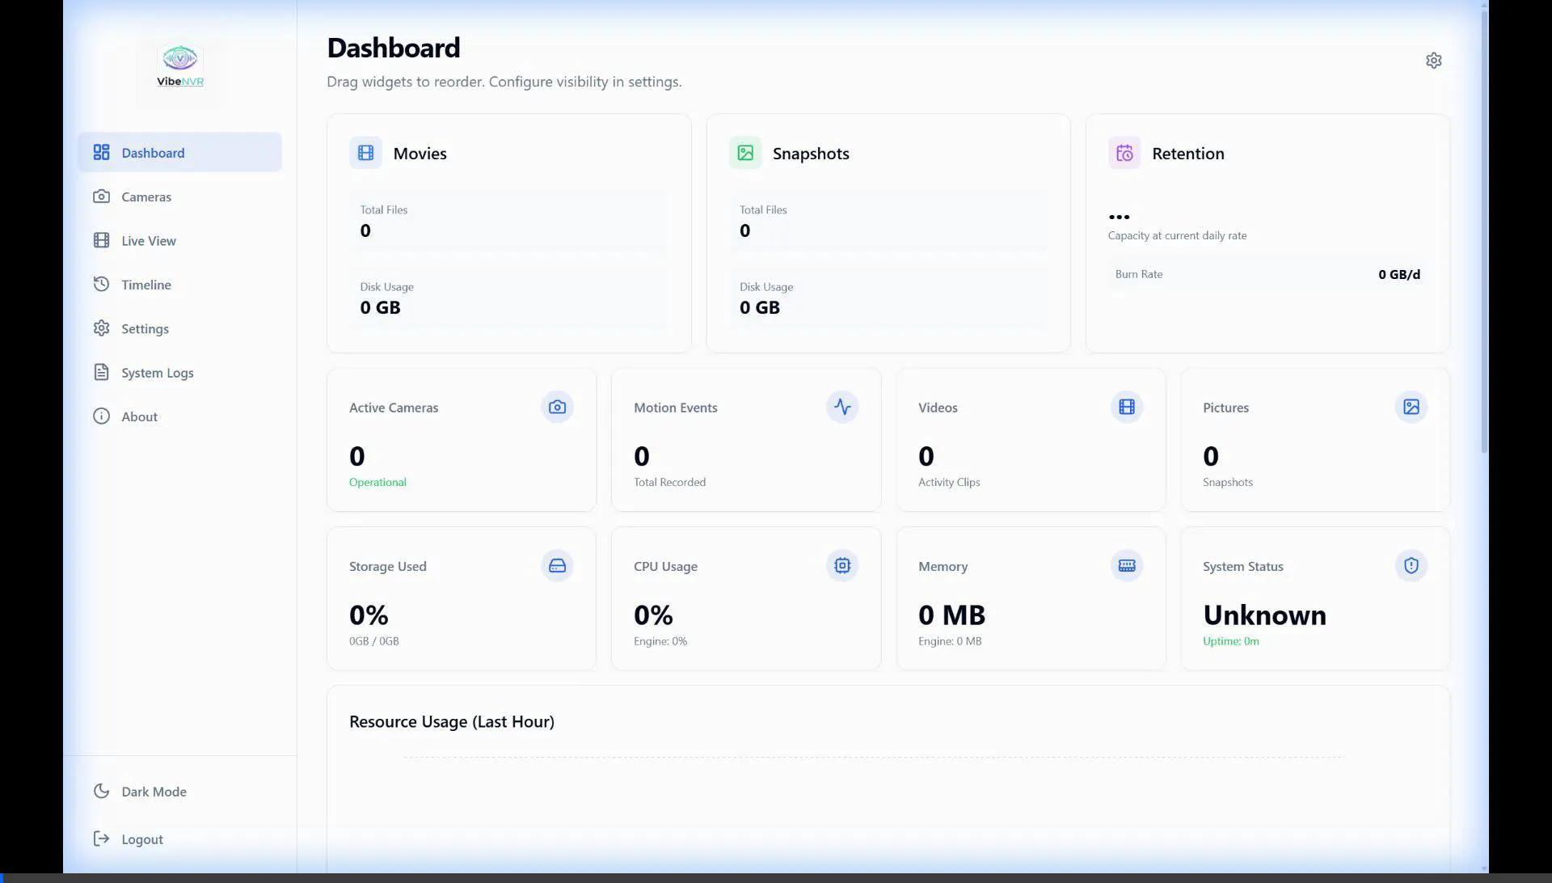Click the Movies film icon
Image resolution: width=1552 pixels, height=883 pixels.
tap(365, 153)
